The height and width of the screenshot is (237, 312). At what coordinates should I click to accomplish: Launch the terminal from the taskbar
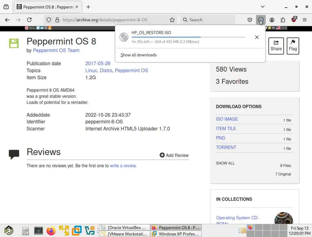[38, 230]
